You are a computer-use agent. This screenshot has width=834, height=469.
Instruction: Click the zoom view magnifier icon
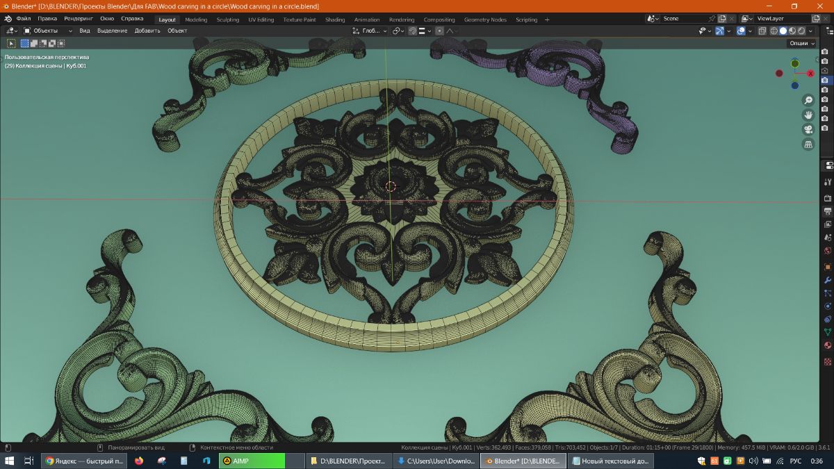[808, 101]
